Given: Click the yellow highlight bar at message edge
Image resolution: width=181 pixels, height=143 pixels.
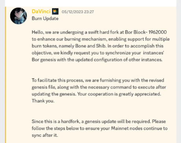Looking at the screenshot, I should point(6,75).
